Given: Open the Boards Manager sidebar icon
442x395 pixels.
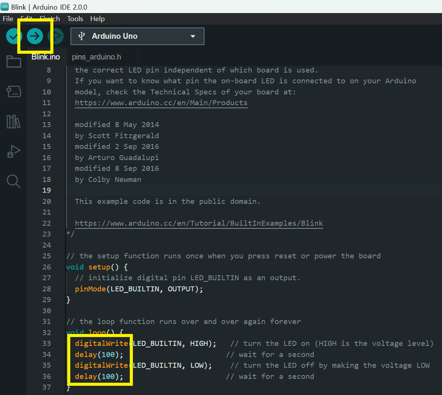Looking at the screenshot, I should 13,91.
